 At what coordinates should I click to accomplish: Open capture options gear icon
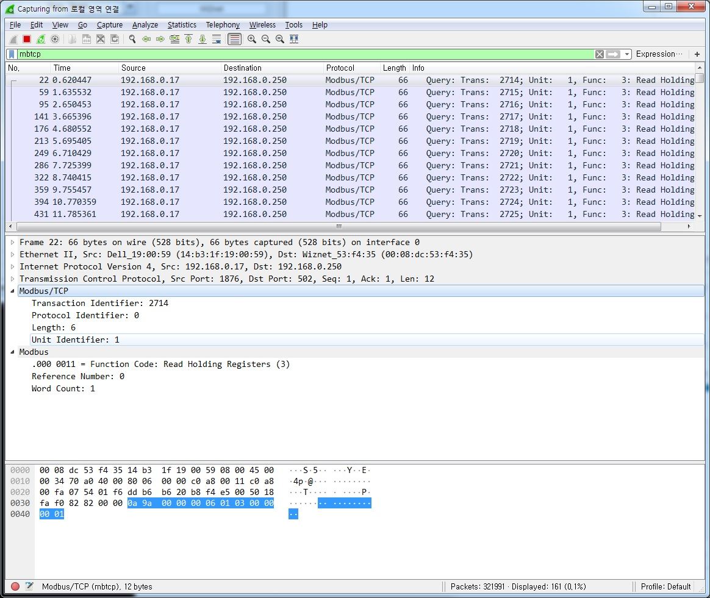tap(55, 40)
